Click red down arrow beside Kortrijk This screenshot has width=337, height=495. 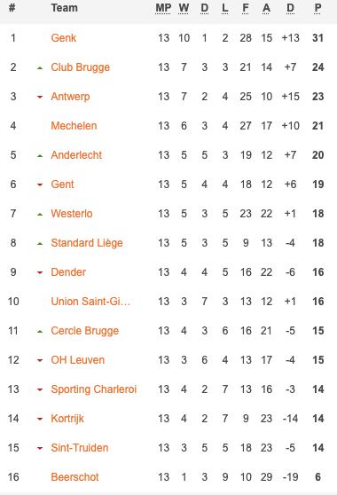(x=40, y=419)
